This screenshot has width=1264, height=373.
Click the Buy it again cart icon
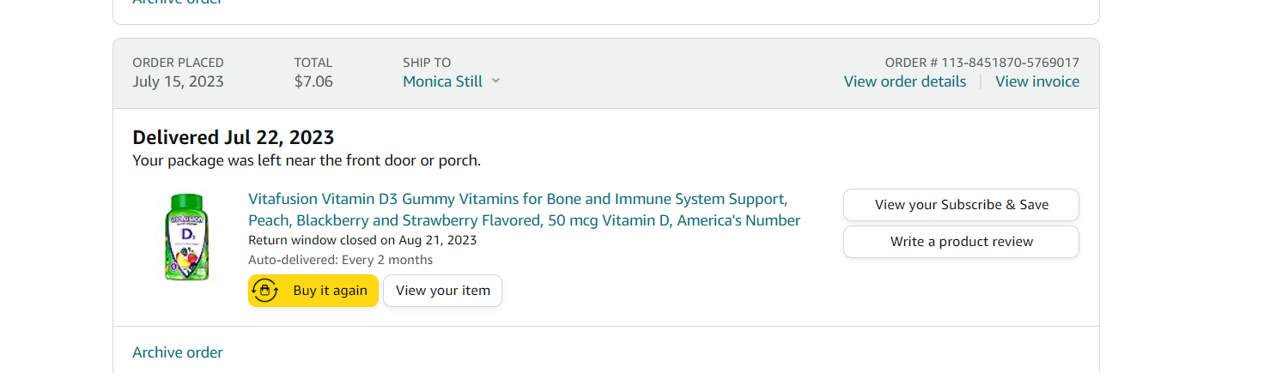click(x=265, y=291)
